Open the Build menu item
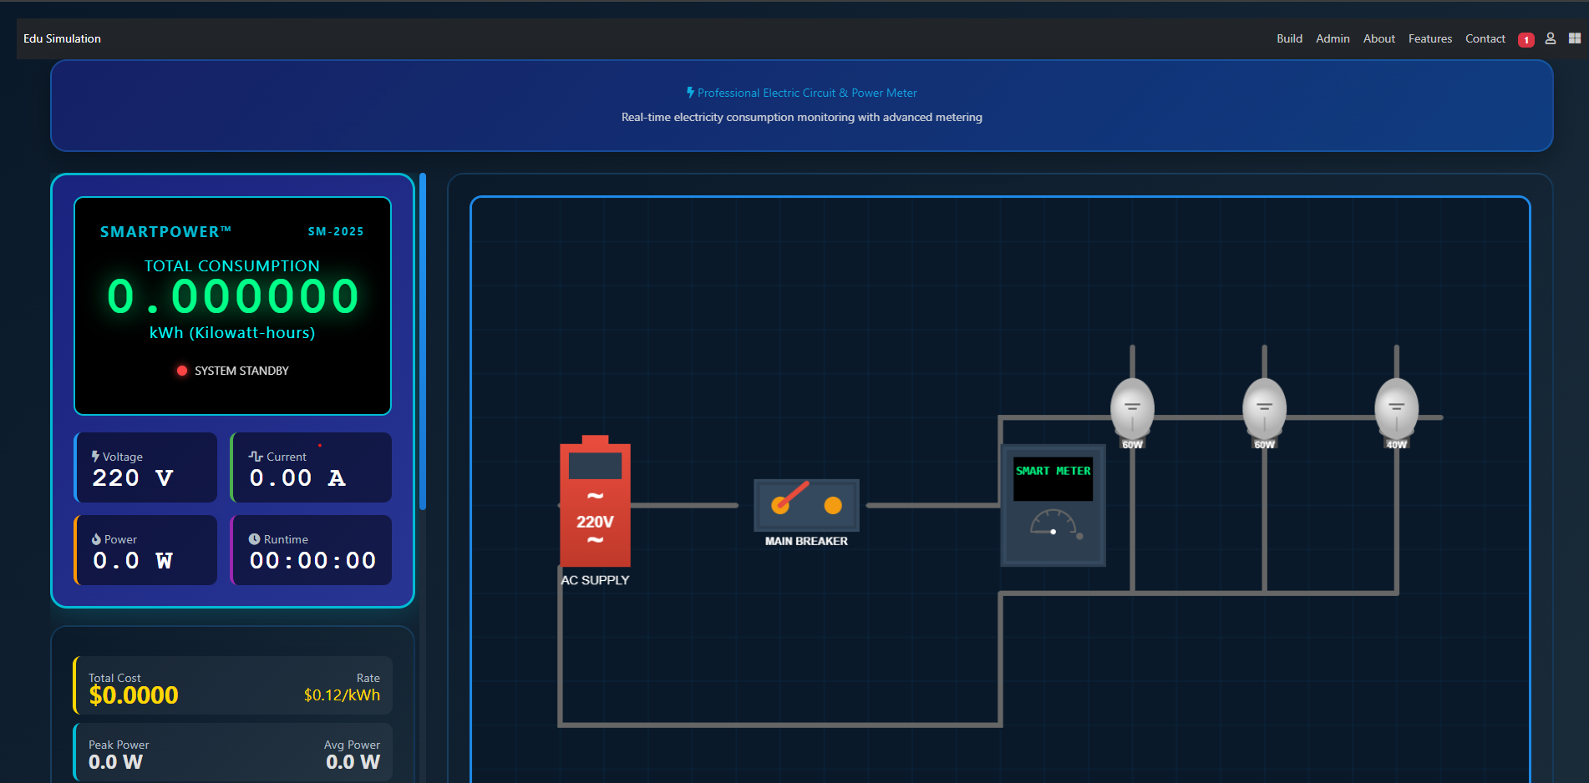The width and height of the screenshot is (1589, 783). [x=1289, y=38]
